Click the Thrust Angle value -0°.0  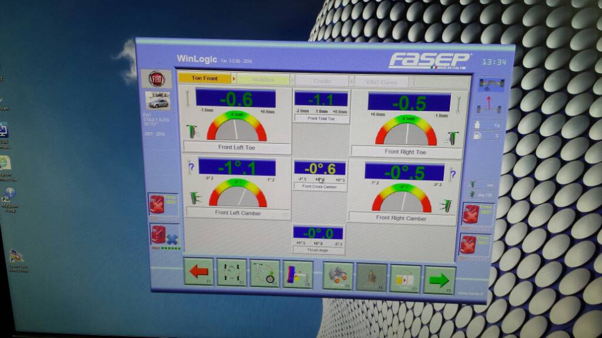318,233
